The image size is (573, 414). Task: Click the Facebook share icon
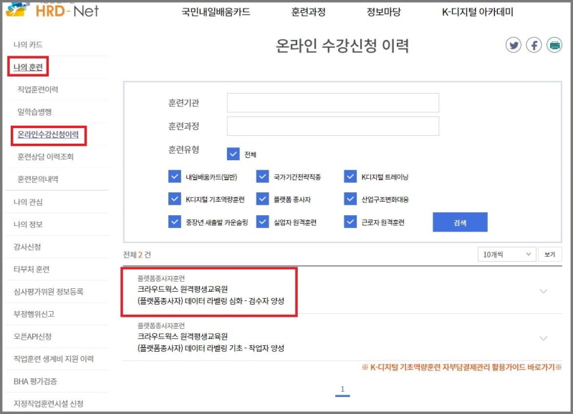pyautogui.click(x=535, y=44)
